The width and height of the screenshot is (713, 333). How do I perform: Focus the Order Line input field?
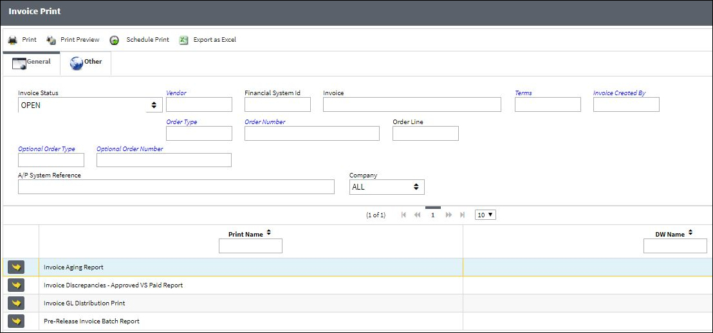[x=425, y=133]
